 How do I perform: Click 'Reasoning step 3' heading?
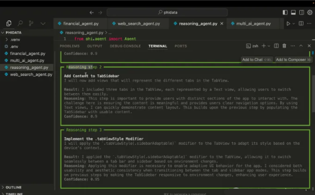tap(84, 130)
